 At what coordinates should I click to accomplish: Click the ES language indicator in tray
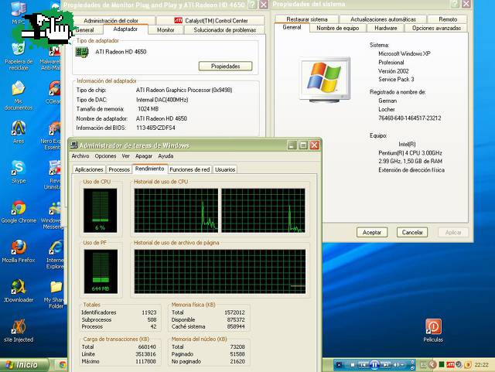424,365
